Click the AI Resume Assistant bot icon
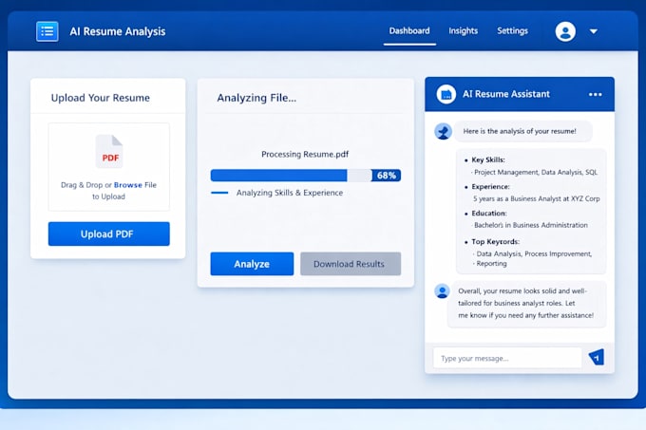The height and width of the screenshot is (430, 646). 446,94
